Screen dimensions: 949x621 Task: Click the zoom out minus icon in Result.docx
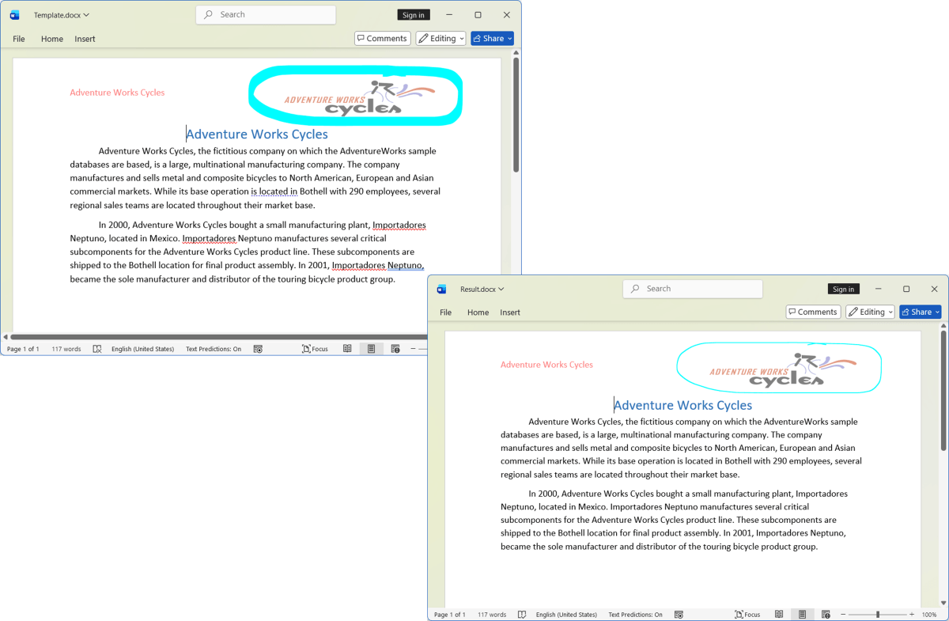843,615
